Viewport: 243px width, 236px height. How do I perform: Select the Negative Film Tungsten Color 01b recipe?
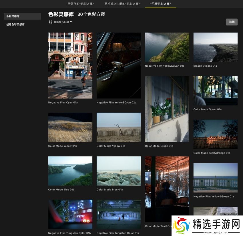70,214
